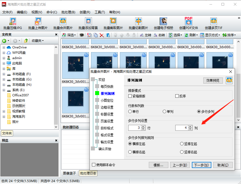Click the move to bottom arrow icon

click(134, 35)
